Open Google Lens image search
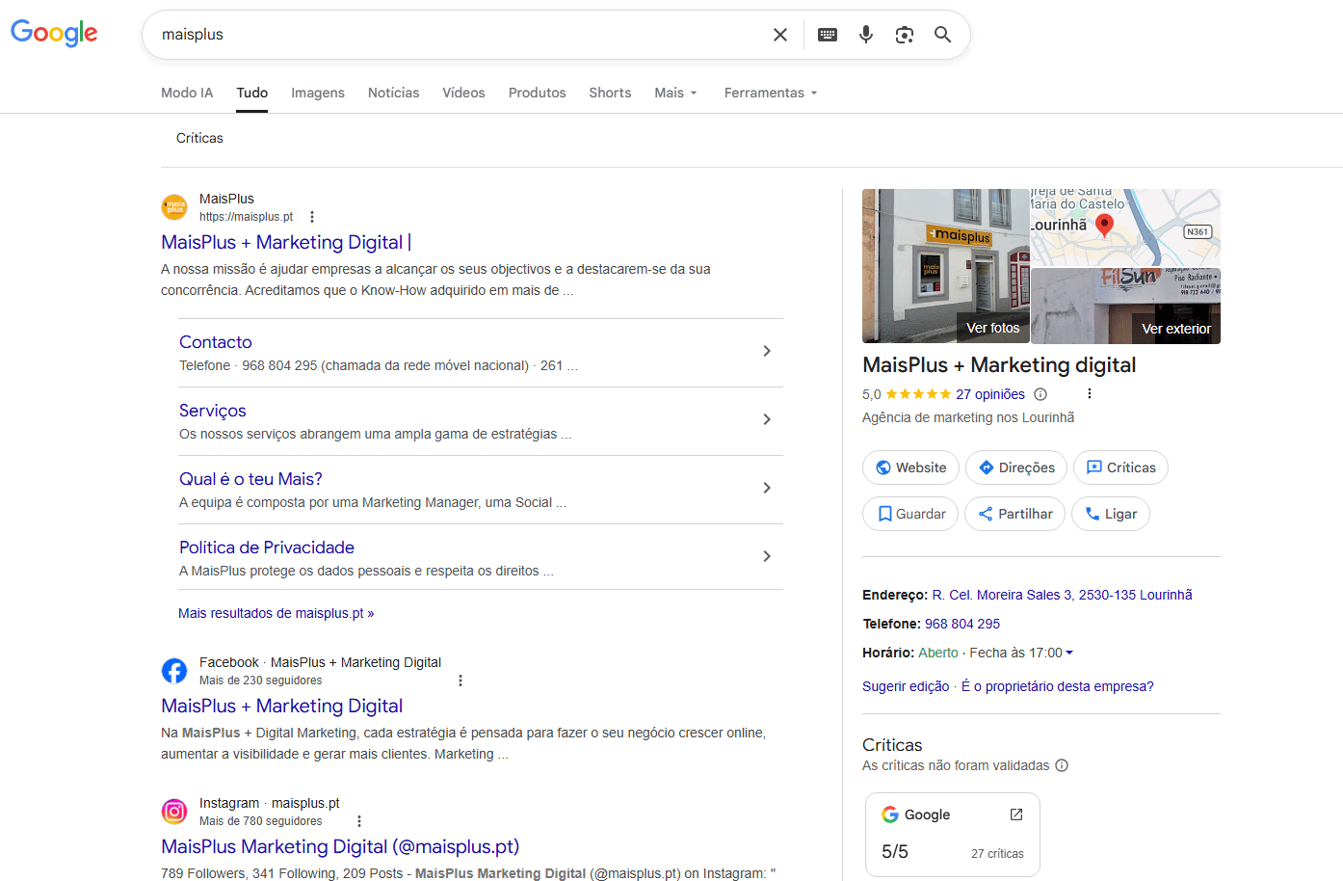Viewport: 1343px width, 881px height. (905, 35)
